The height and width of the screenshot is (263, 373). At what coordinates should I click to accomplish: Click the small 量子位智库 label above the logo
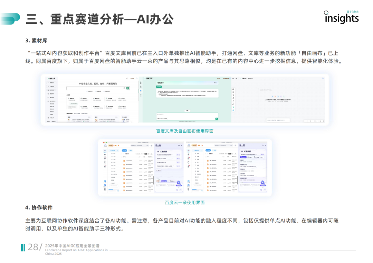click(x=353, y=12)
